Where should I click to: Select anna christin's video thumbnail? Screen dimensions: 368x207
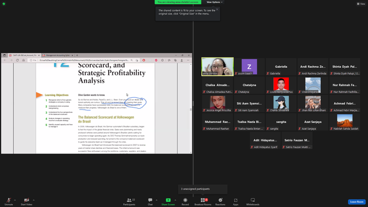(x=217, y=67)
